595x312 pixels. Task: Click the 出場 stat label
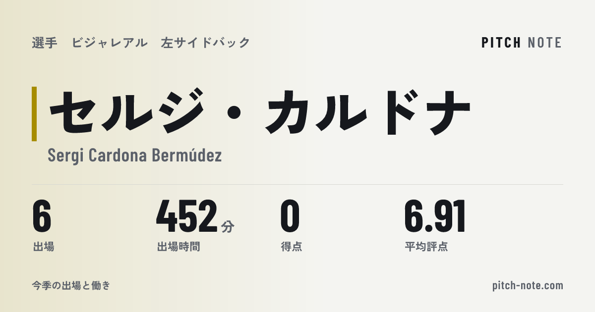[x=44, y=247]
